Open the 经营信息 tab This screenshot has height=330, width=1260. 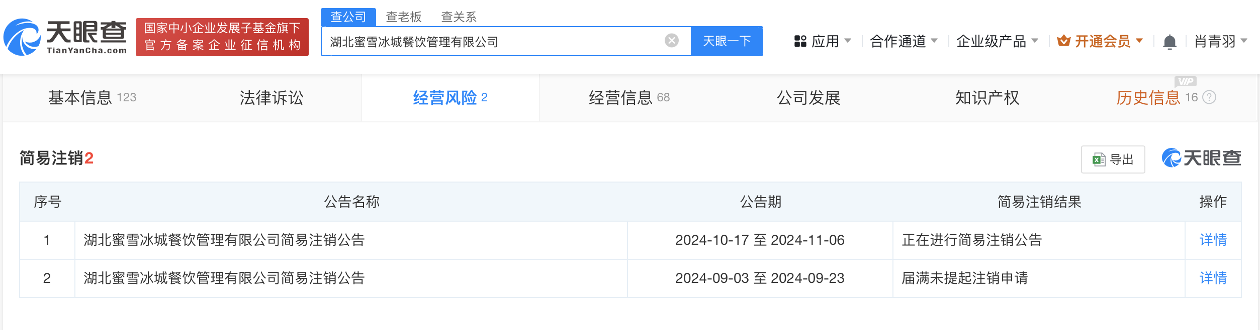tap(628, 98)
